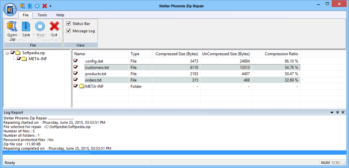Click Open Zip icon in quick access toolbar
Image resolution: width=349 pixels, height=168 pixels.
23,6
